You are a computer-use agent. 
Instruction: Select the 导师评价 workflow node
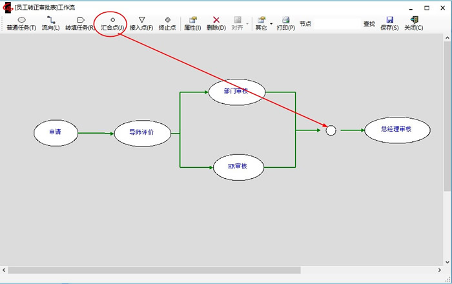click(x=142, y=133)
